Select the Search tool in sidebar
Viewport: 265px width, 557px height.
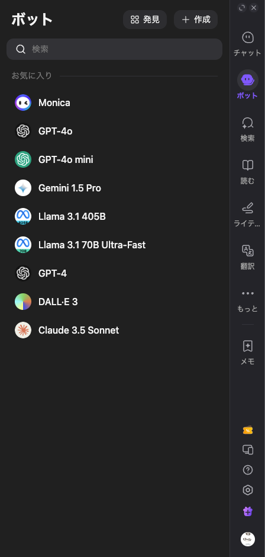coord(248,123)
